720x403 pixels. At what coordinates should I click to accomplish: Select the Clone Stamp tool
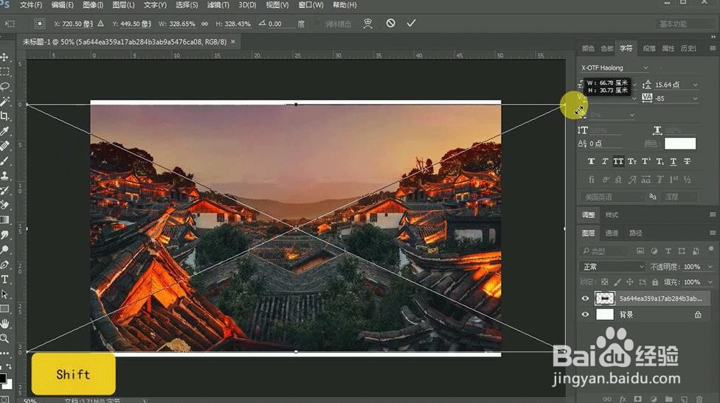click(4, 175)
